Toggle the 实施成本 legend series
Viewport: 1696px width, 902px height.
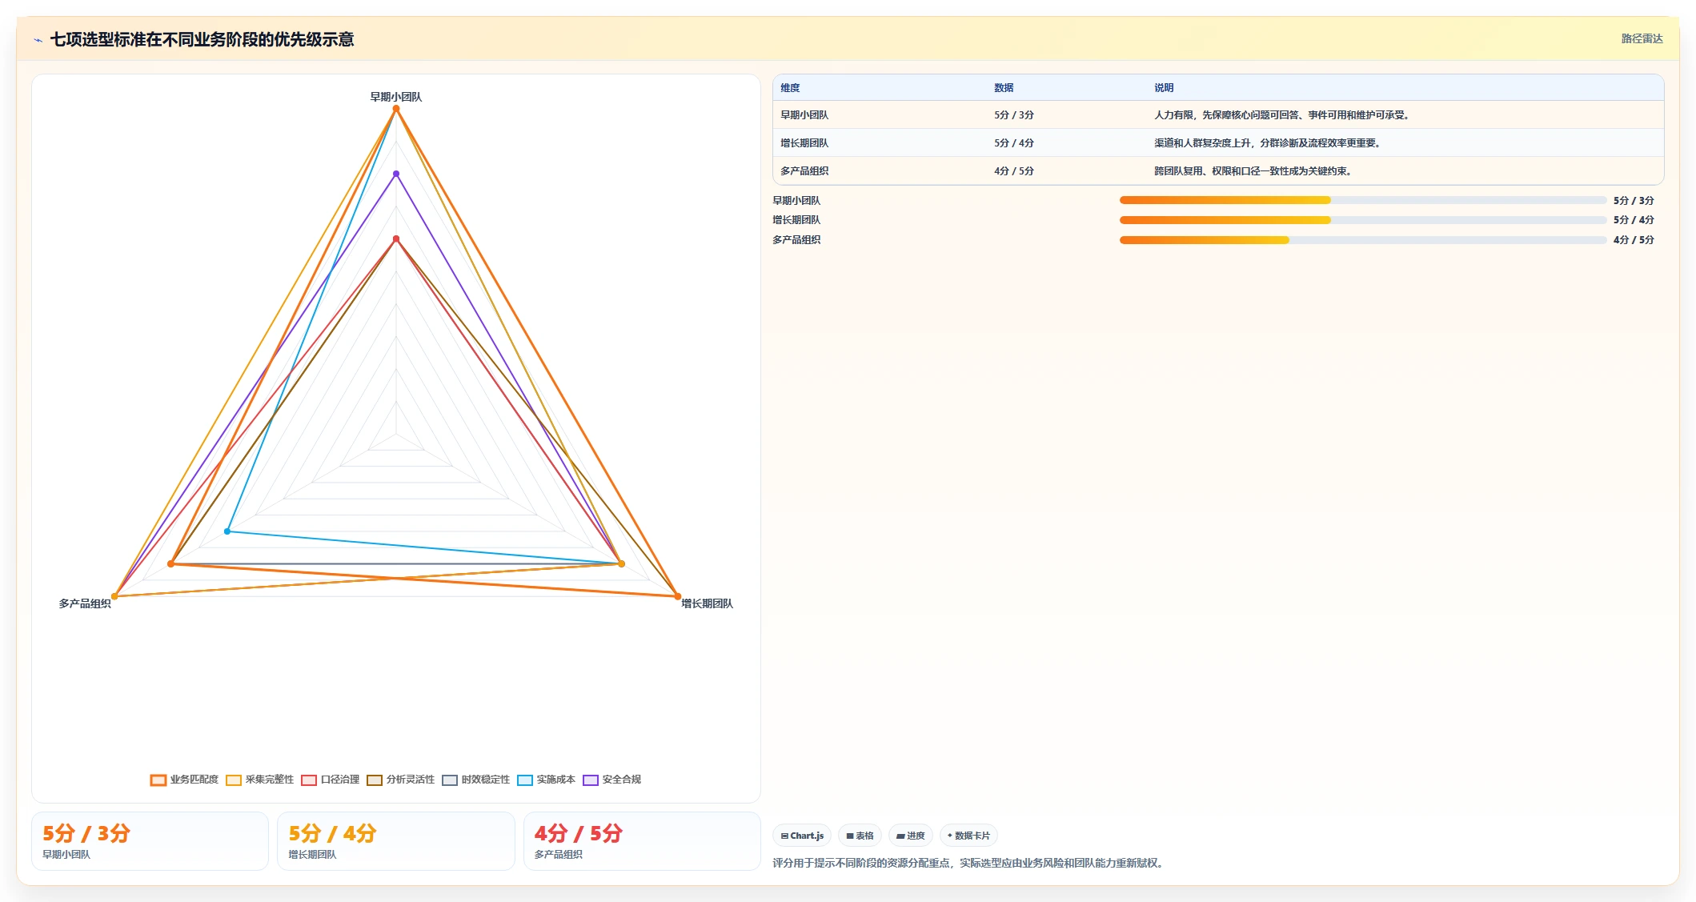coord(546,780)
